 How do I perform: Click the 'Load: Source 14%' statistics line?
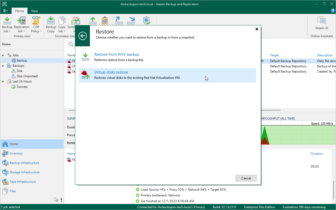[183, 190]
